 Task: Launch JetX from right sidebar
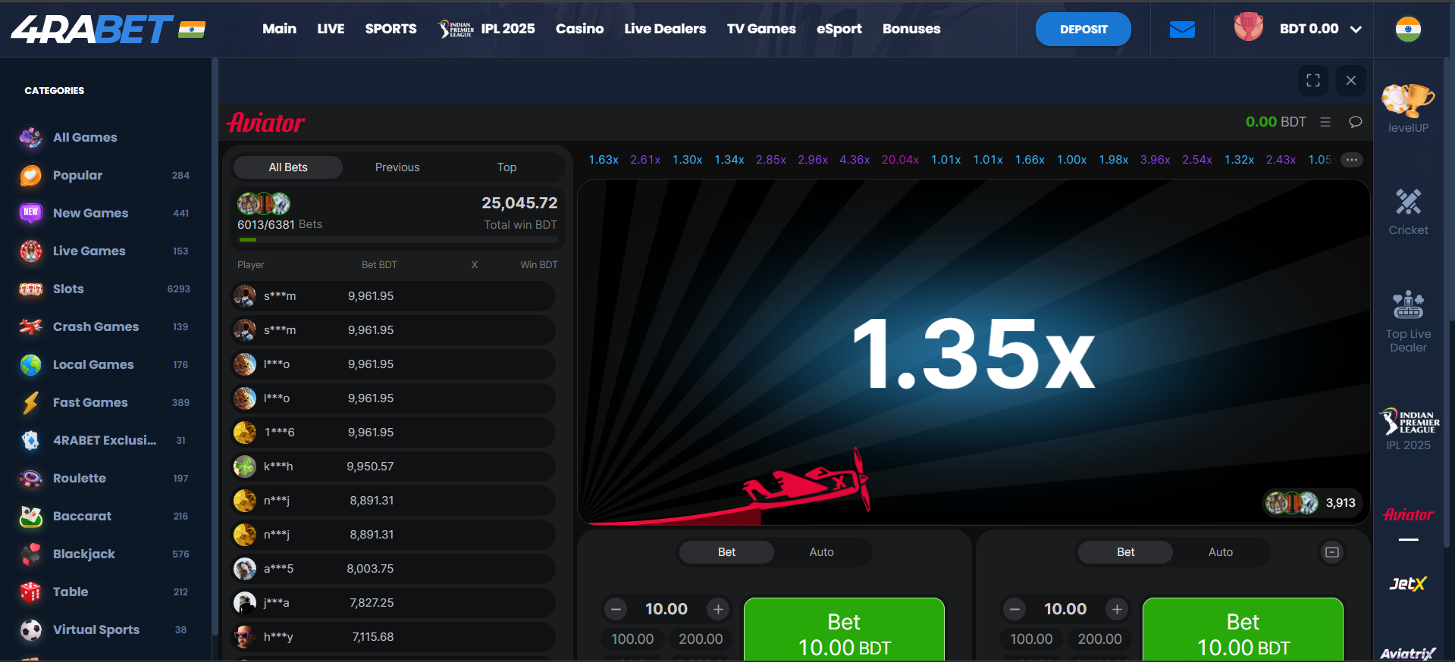(x=1408, y=584)
